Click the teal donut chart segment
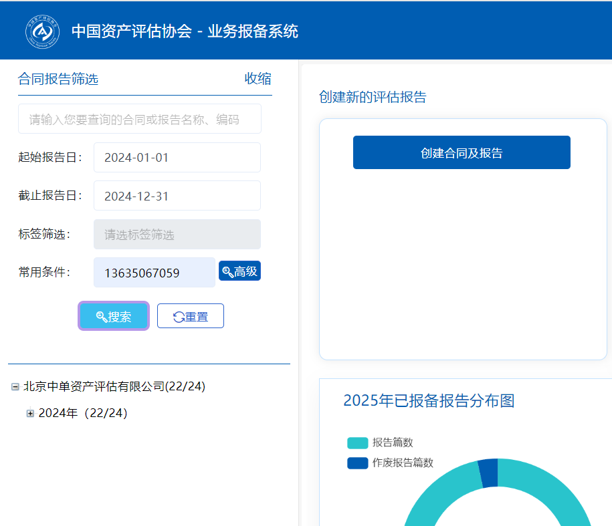Screen dimensions: 612x526 [548, 488]
